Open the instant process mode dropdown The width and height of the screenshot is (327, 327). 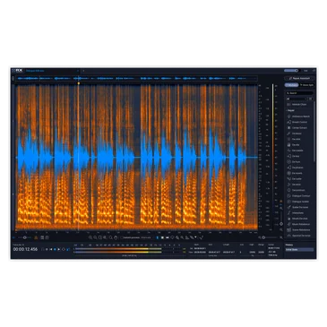pyautogui.click(x=146, y=237)
